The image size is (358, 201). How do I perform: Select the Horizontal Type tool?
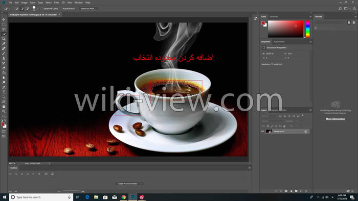coord(4,92)
